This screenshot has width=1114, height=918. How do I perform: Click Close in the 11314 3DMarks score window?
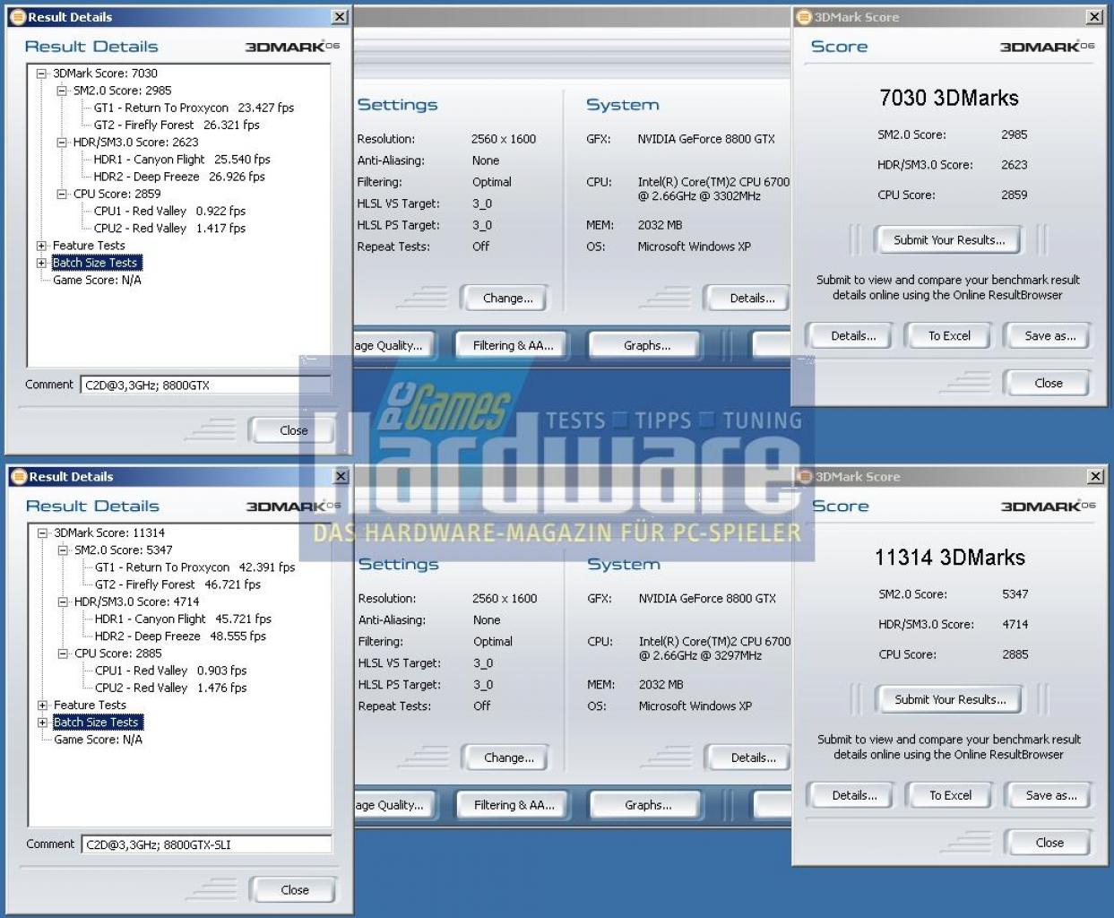(x=1049, y=843)
